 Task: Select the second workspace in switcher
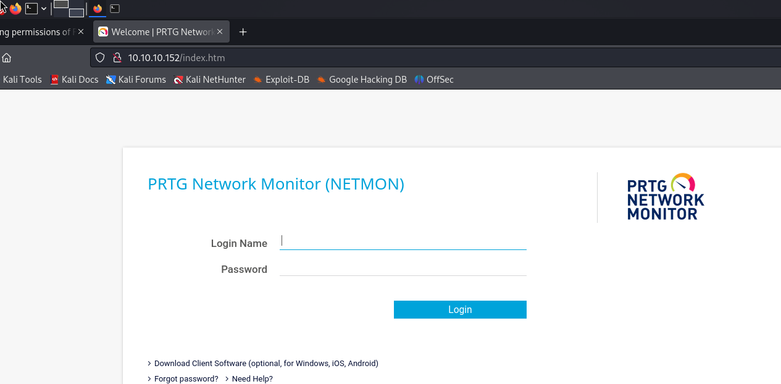[77, 12]
